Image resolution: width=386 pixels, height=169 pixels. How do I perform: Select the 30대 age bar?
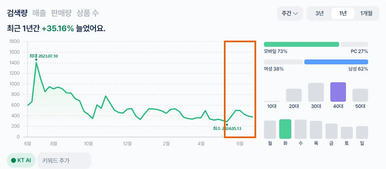pos(316,92)
